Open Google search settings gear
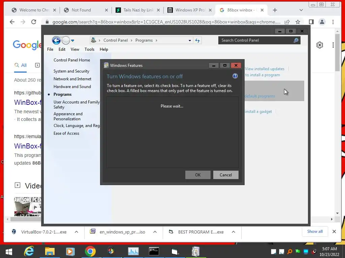Screen dimensions: 345x258 320,45
